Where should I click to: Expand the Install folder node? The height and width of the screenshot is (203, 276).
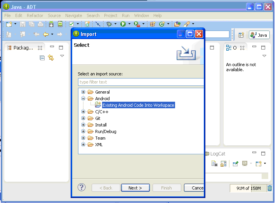click(83, 125)
